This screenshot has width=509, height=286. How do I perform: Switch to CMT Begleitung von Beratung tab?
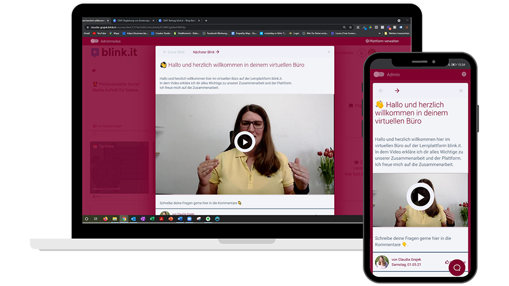click(134, 21)
